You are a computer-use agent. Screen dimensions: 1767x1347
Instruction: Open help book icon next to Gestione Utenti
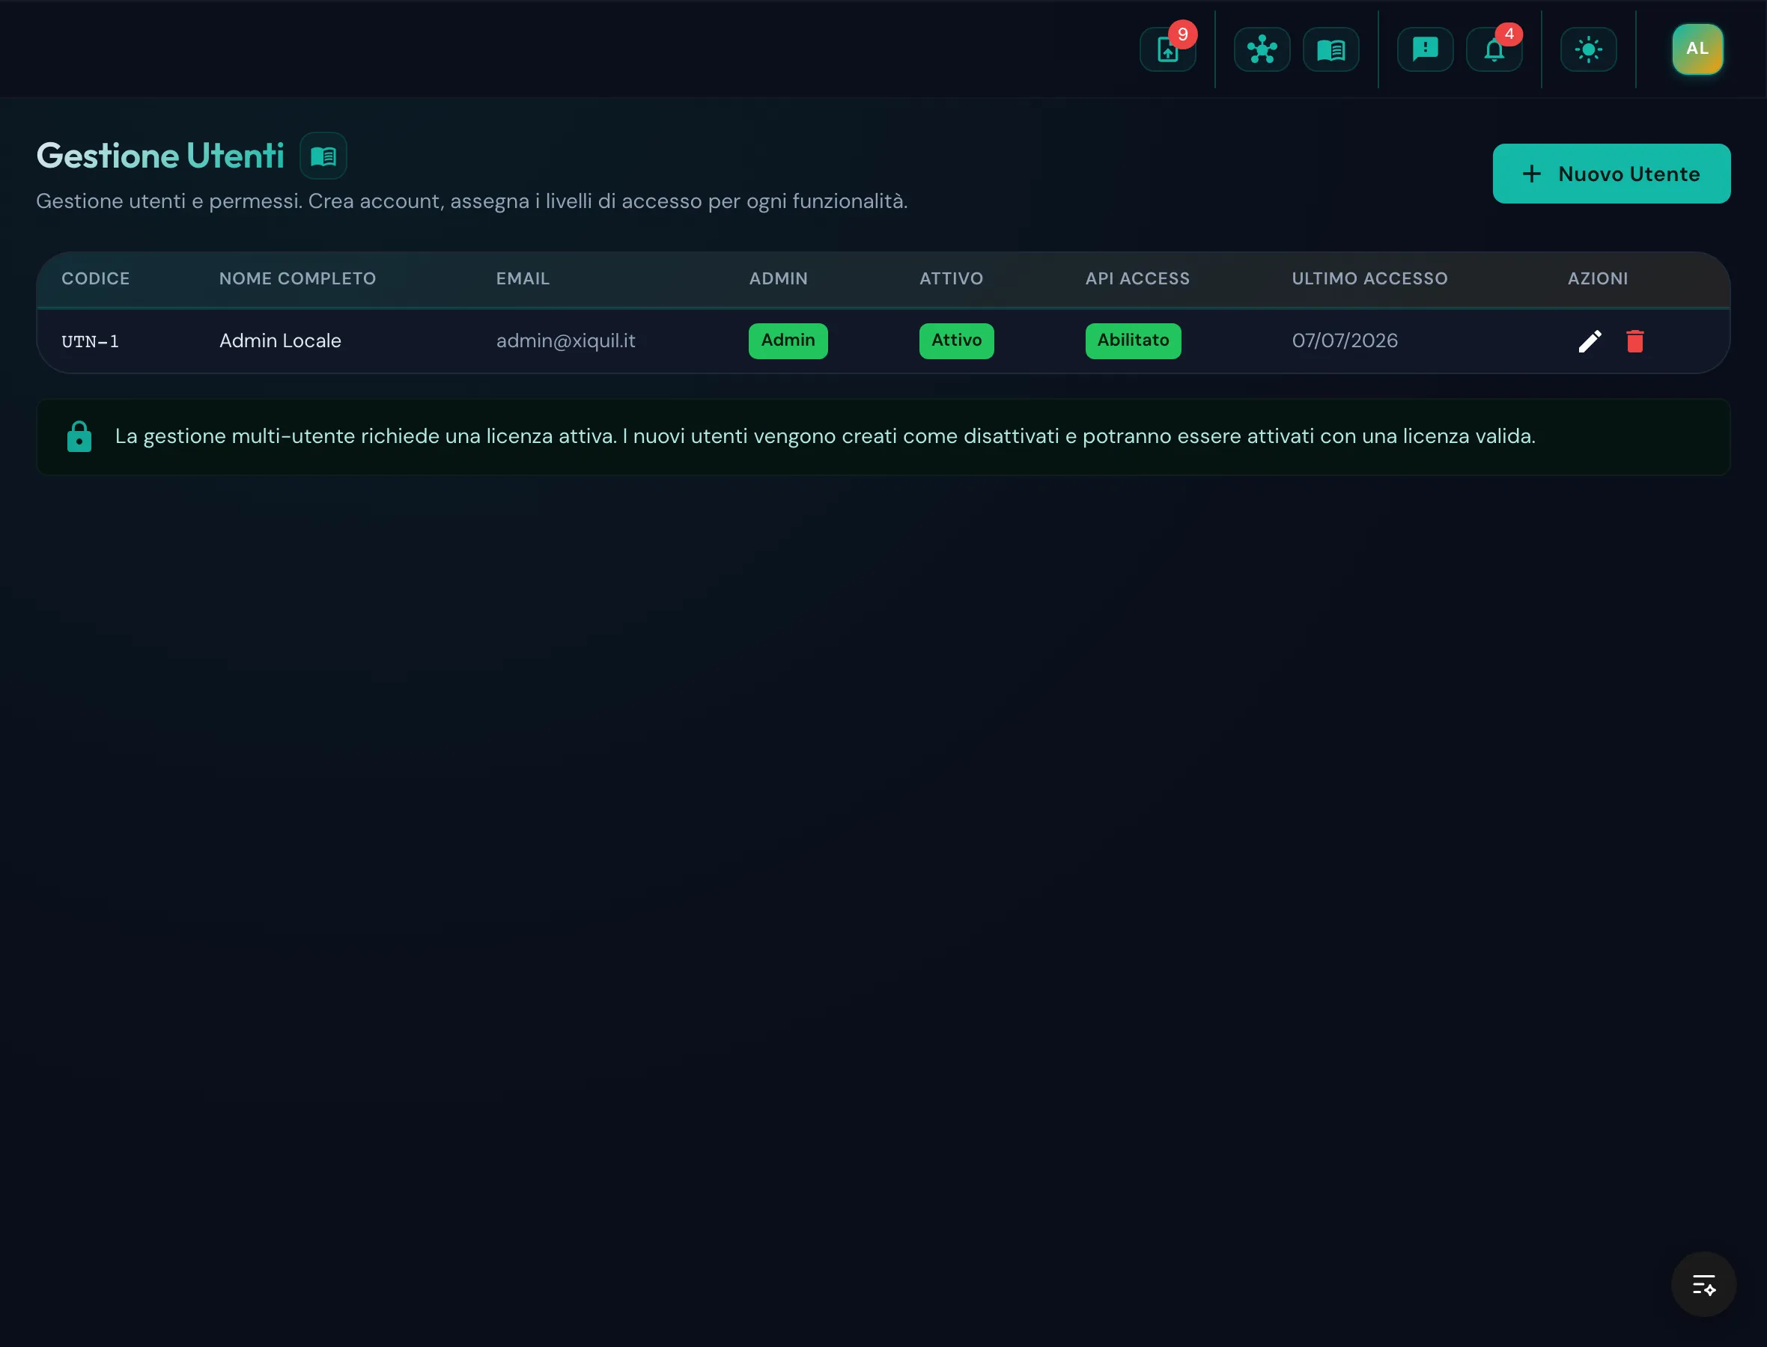[323, 156]
